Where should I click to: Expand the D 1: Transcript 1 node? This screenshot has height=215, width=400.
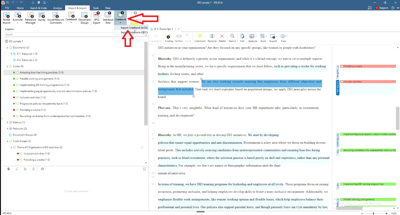[11, 54]
